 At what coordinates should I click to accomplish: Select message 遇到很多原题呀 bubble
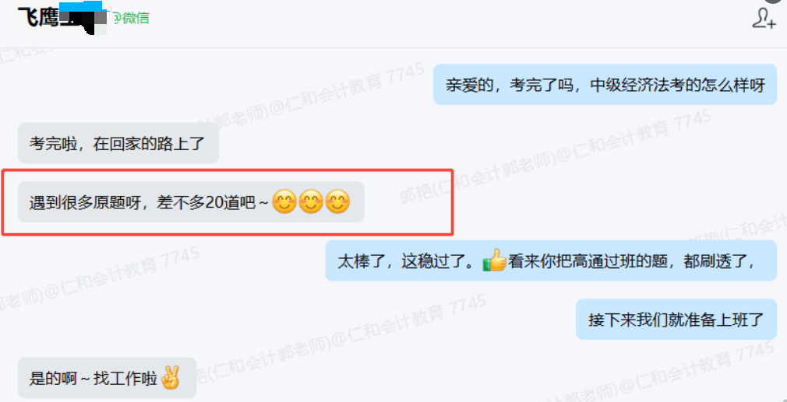tap(191, 202)
